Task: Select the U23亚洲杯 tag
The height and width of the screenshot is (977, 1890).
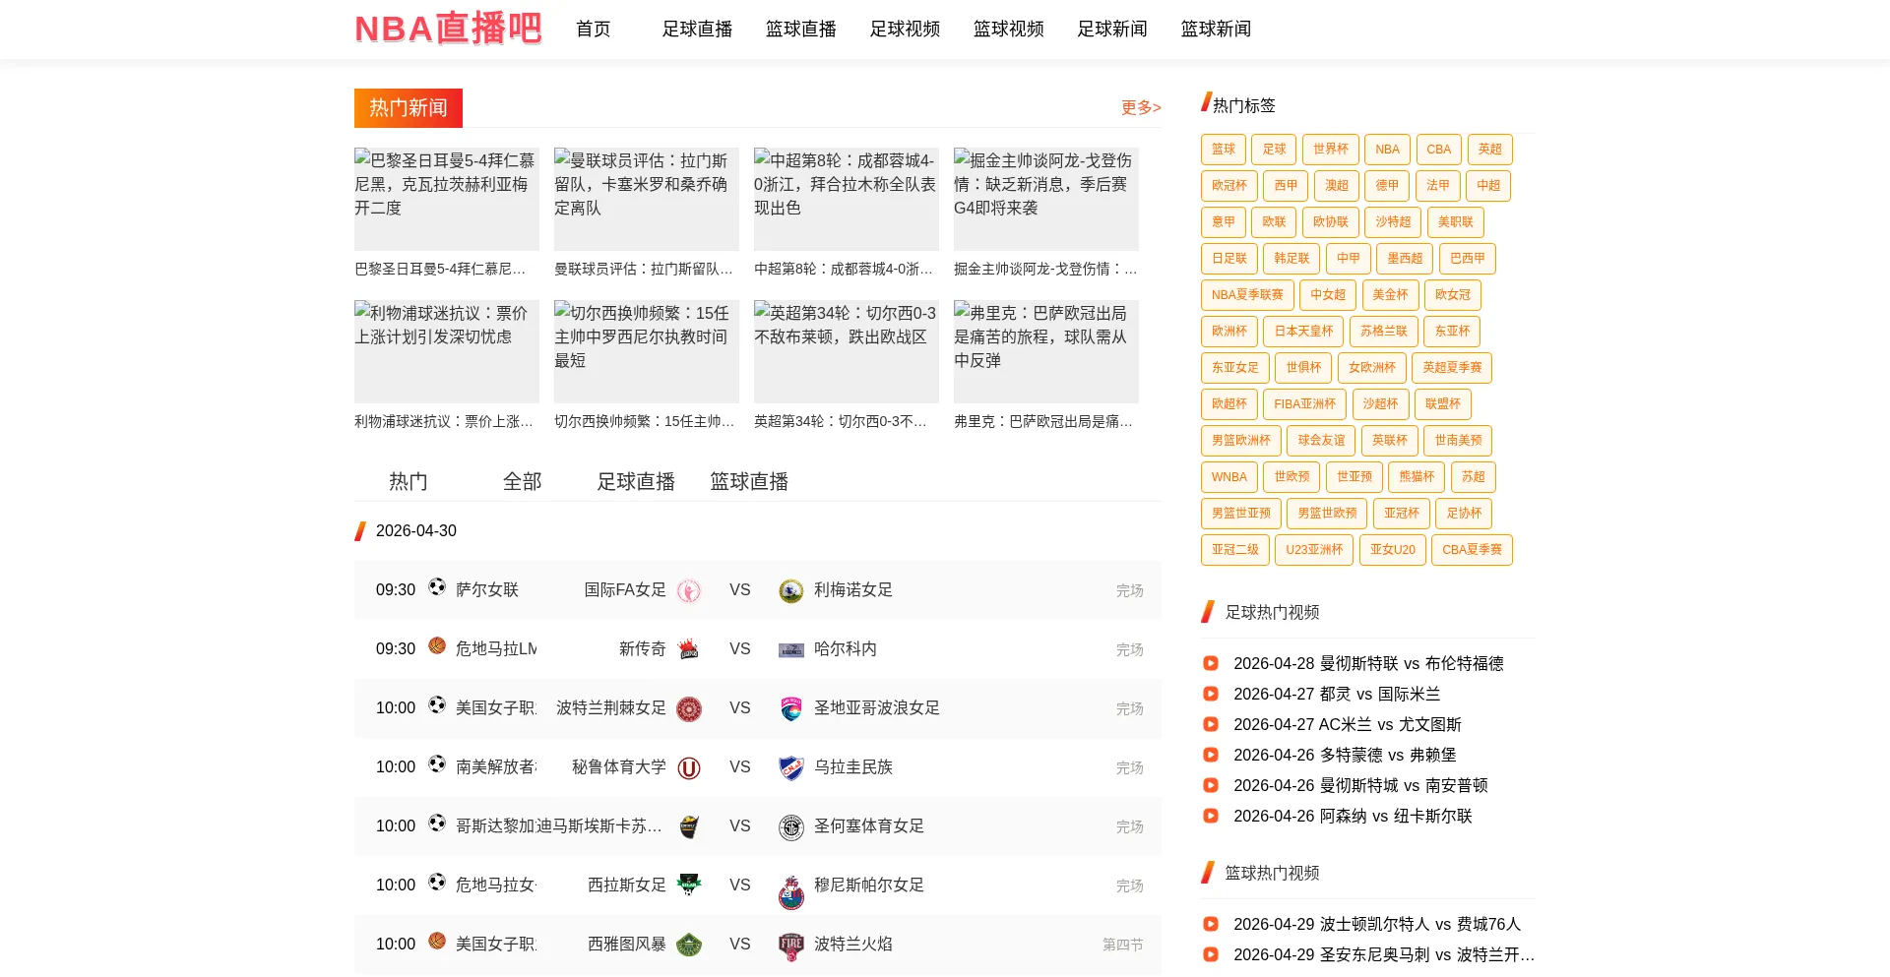Action: pos(1314,550)
